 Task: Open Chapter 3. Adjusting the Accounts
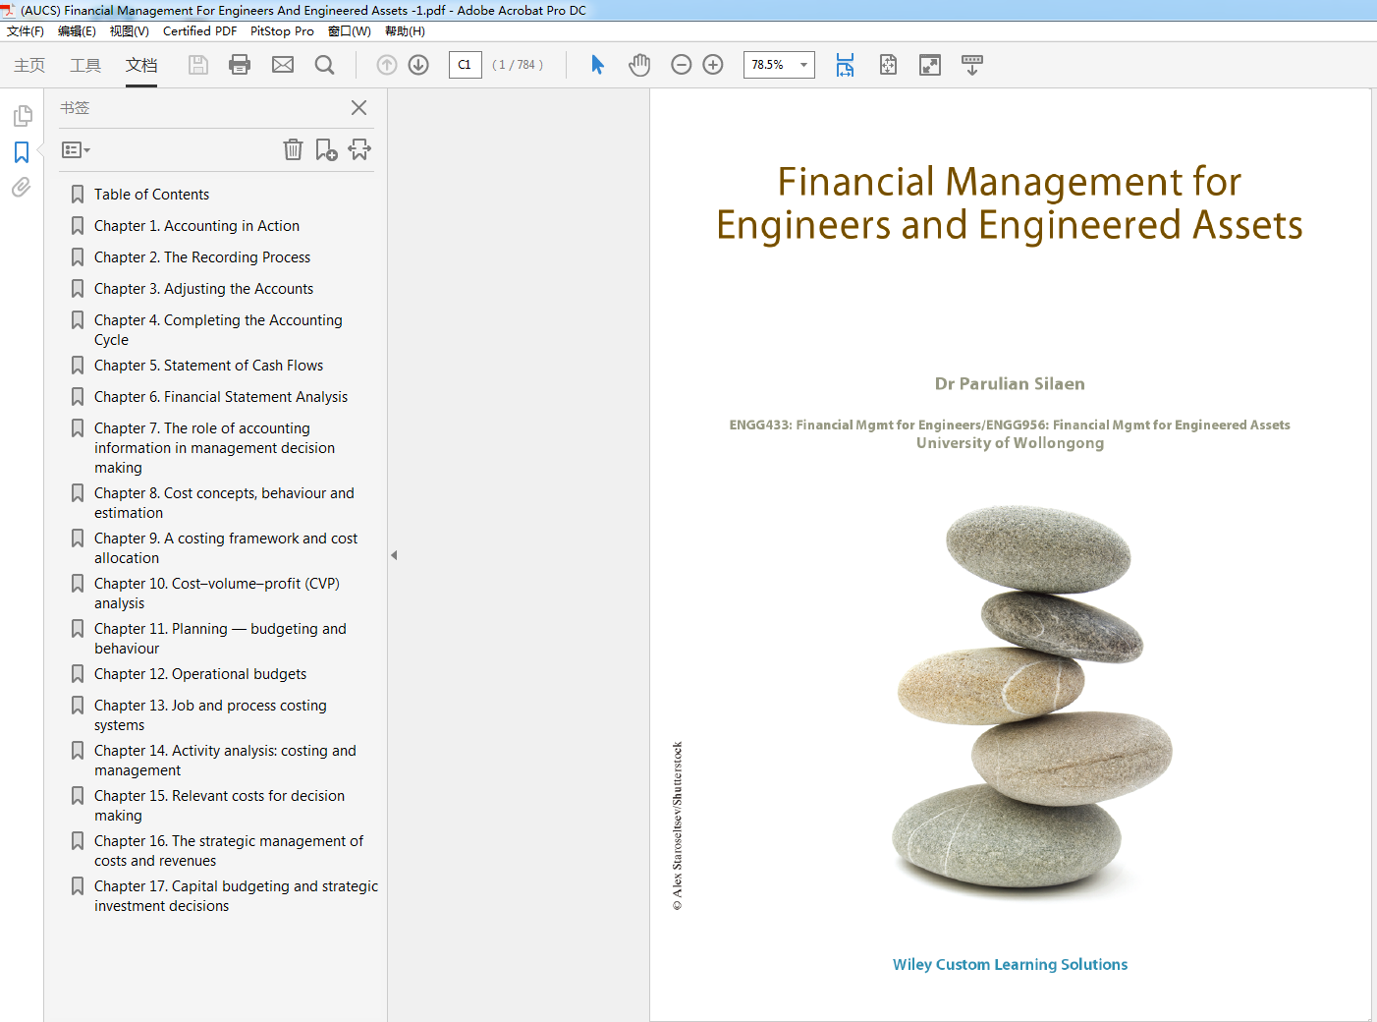[x=203, y=289]
